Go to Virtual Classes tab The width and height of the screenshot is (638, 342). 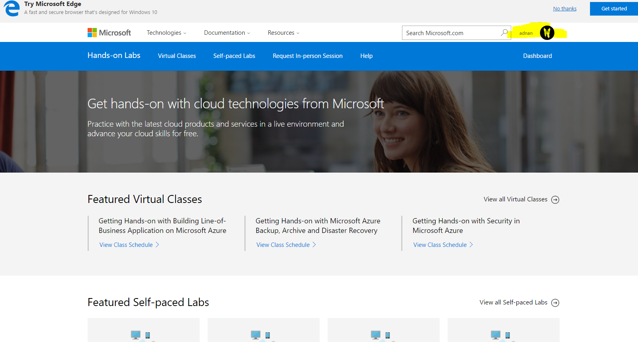pos(177,56)
